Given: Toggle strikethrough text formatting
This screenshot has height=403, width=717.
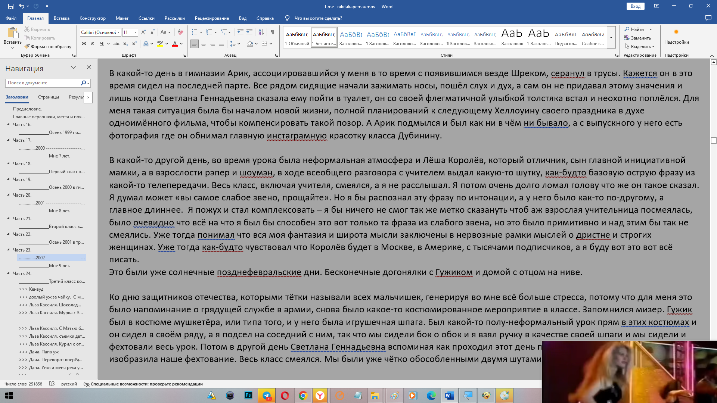Looking at the screenshot, I should (116, 44).
